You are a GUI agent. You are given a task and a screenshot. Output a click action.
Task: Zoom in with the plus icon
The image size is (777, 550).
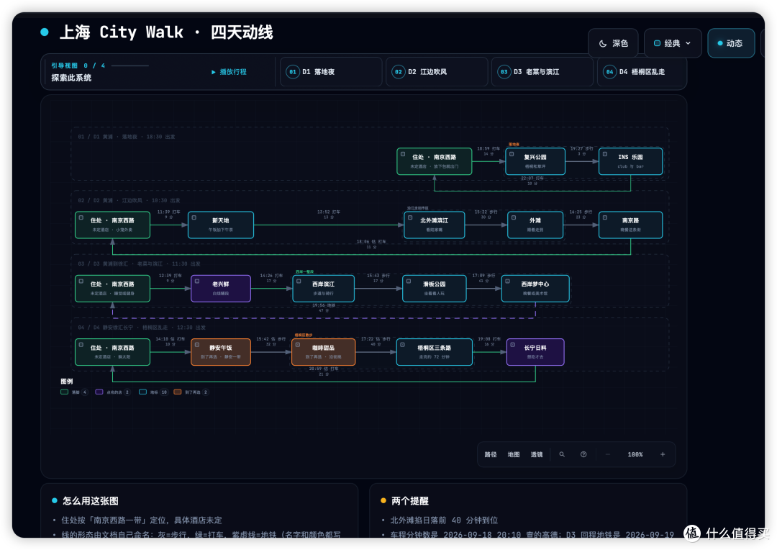[x=663, y=454]
